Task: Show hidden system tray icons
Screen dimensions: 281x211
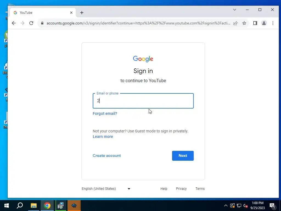Action: (x=226, y=206)
